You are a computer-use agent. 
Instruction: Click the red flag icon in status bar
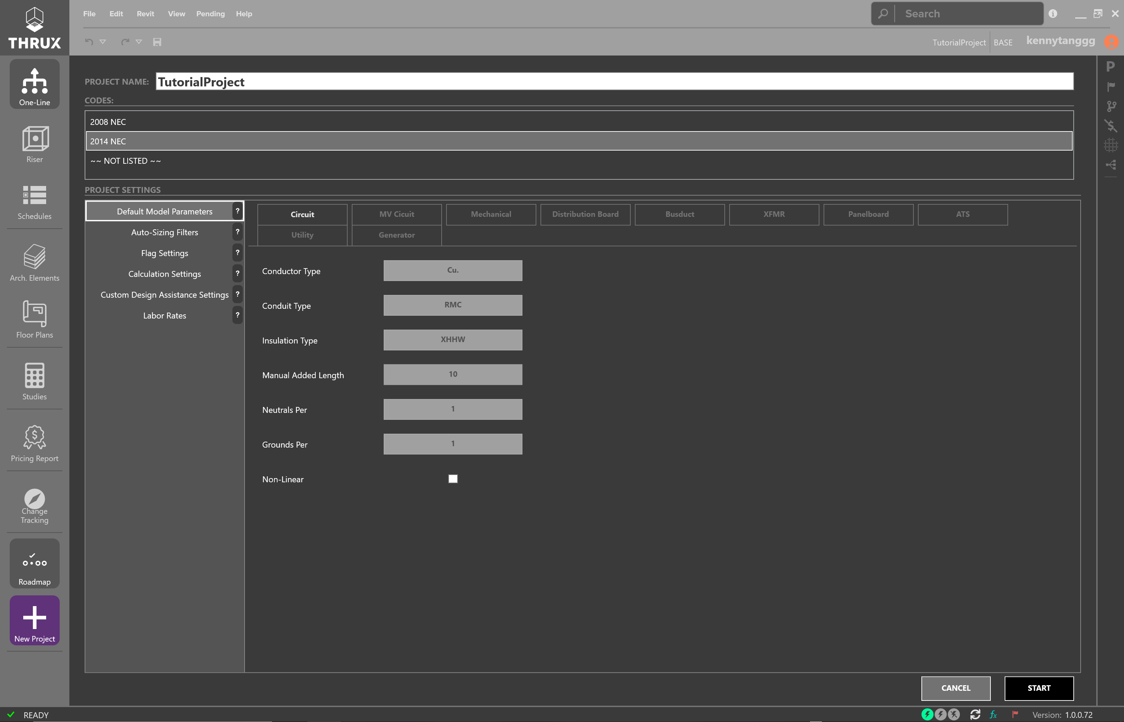click(x=1015, y=714)
